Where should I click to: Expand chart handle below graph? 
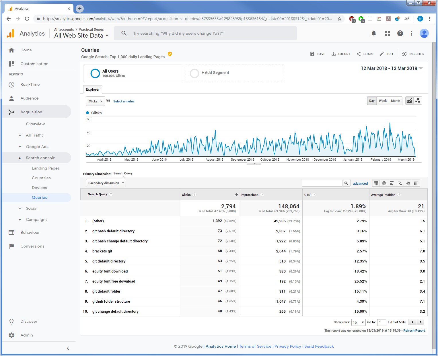coord(254,164)
